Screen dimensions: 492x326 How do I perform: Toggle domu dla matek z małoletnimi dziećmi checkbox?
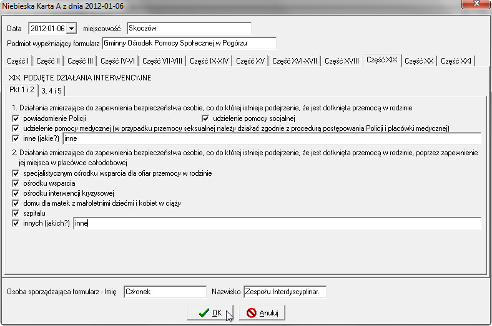point(16,203)
